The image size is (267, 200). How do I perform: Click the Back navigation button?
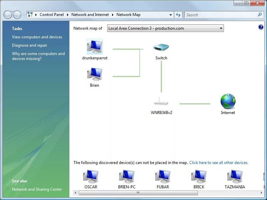point(8,15)
